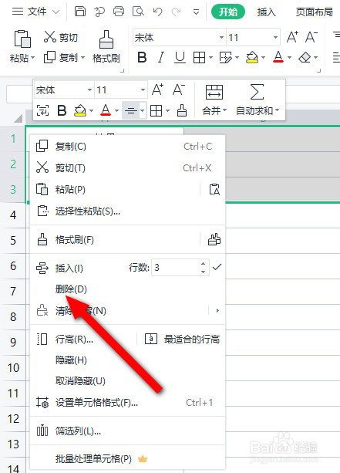
Task: Click the ribbon eraser clear icon
Action: click(x=305, y=57)
